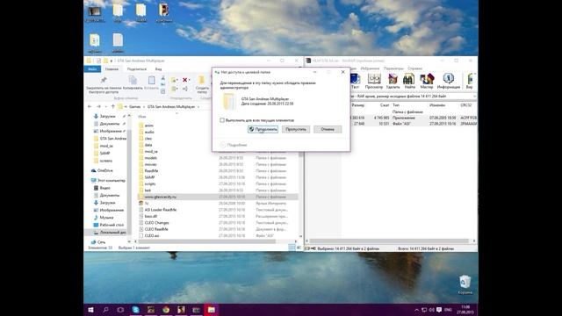Open WinRAR Wizard (Мастер) toolbar icon

point(427,81)
